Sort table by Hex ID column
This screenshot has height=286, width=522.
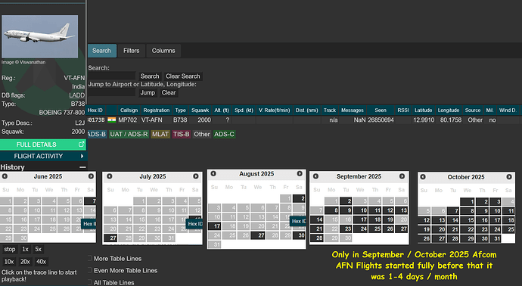point(96,110)
